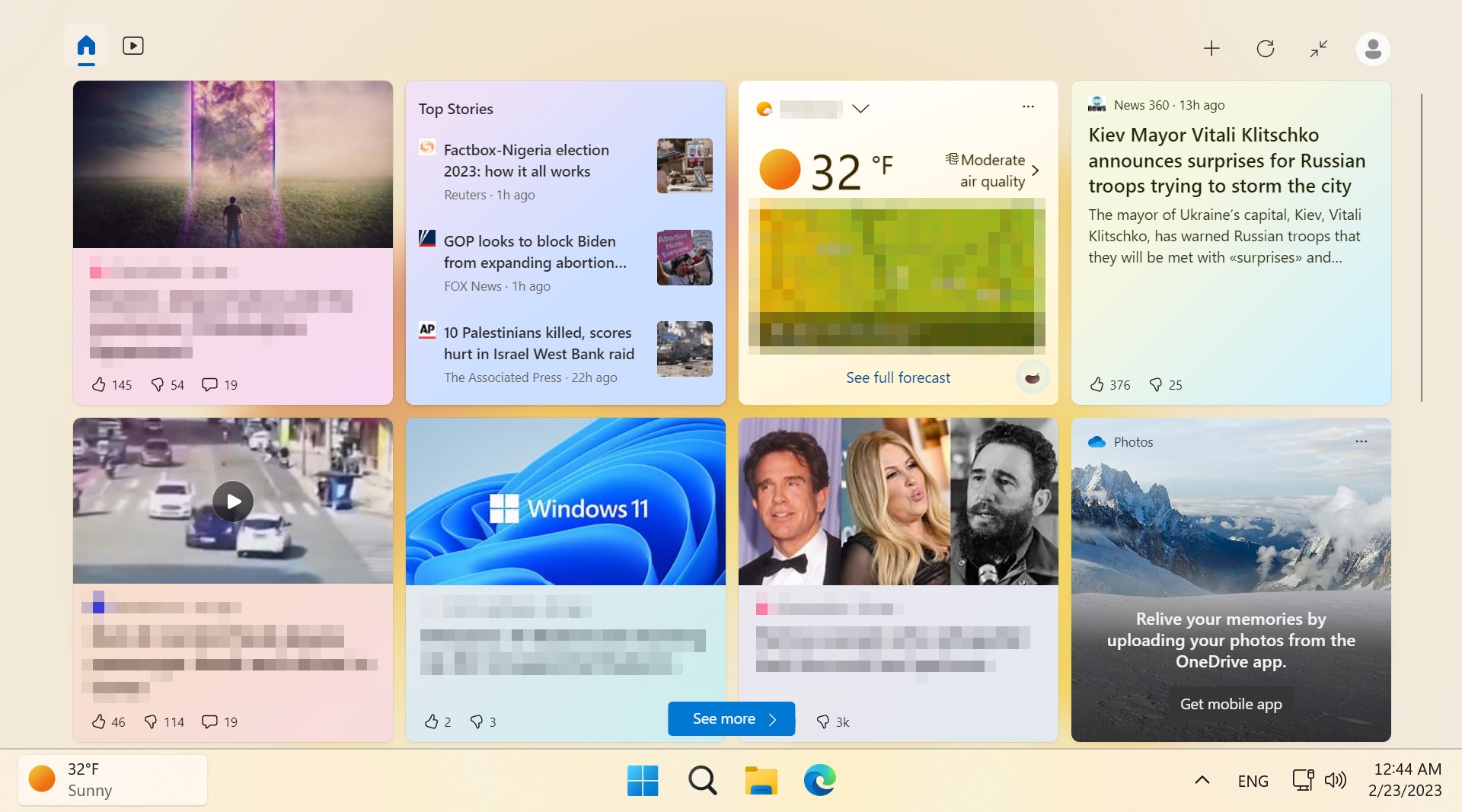This screenshot has height=812, width=1462.
Task: Click the weather feedback emoji icon
Action: coord(1033,377)
